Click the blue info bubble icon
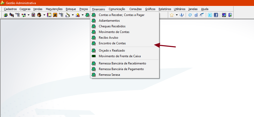 (182, 15)
